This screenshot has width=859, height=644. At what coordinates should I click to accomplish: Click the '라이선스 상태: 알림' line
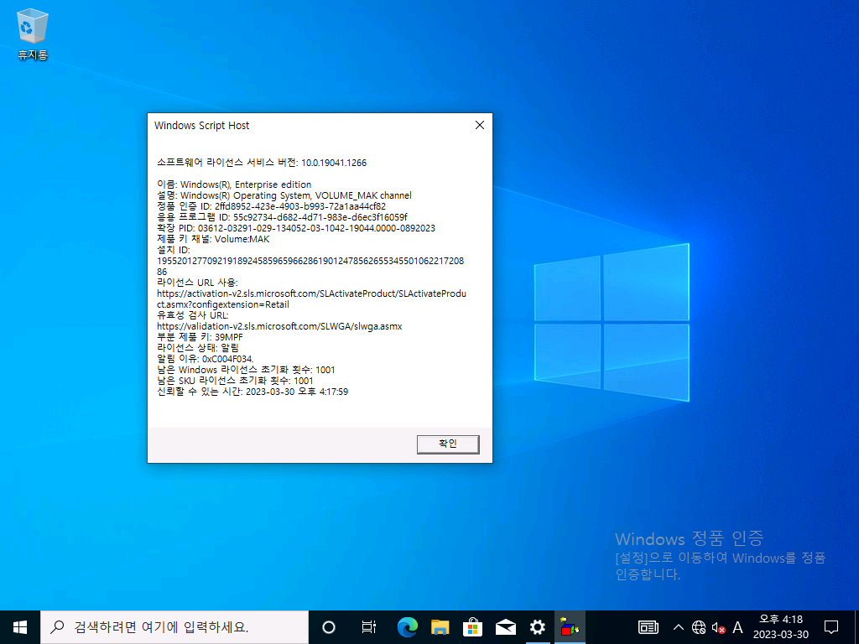tap(198, 348)
